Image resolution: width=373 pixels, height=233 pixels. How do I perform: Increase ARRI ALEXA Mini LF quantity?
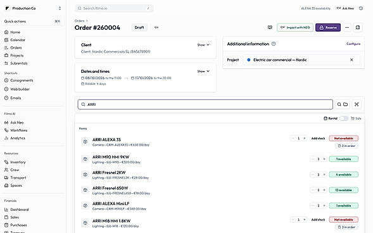[x=324, y=206]
